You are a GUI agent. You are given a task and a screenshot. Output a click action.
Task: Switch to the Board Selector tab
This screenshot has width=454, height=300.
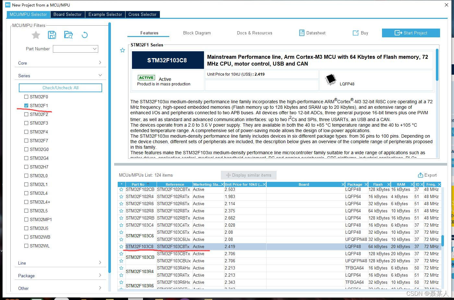click(x=67, y=14)
